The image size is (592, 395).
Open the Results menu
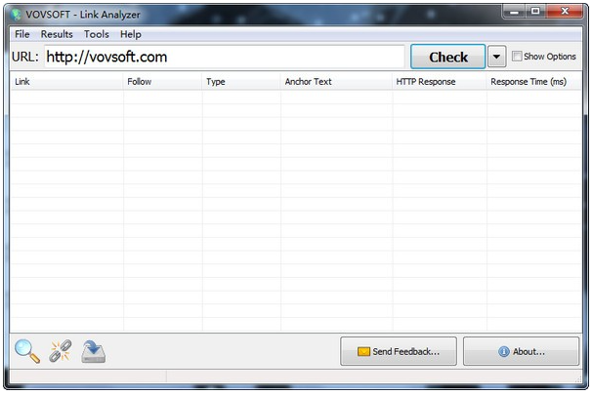click(x=57, y=34)
